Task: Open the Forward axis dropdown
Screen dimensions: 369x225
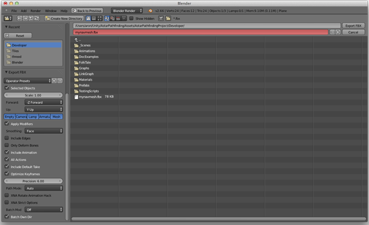Action: 44,102
